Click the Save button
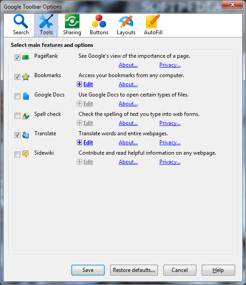 tap(88, 270)
